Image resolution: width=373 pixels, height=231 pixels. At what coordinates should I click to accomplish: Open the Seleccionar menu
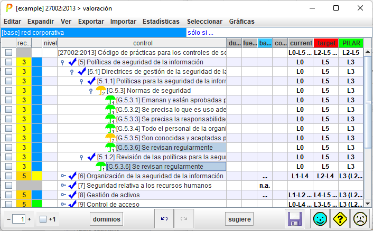[204, 22]
